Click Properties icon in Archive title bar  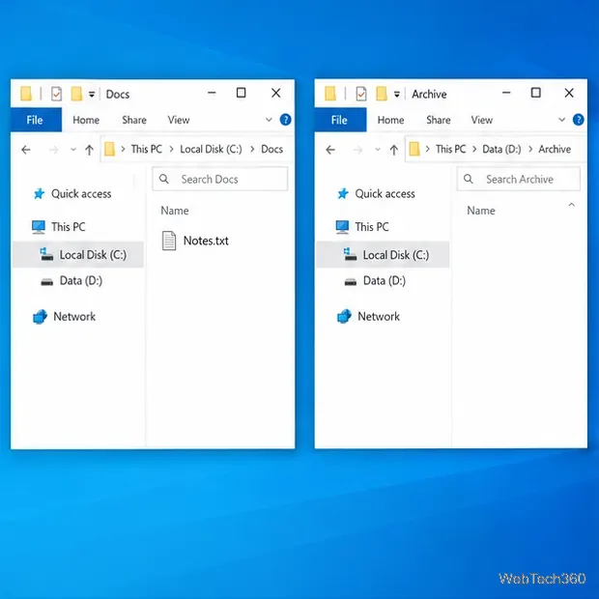coord(361,94)
